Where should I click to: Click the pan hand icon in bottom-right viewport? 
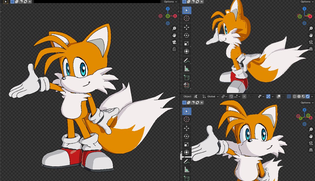tap(311, 136)
